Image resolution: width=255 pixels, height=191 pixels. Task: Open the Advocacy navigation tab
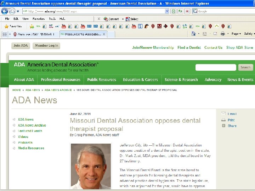[x=213, y=80]
